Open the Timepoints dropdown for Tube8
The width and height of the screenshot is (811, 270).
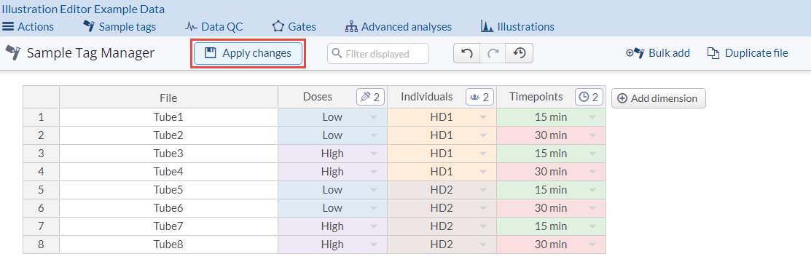pyautogui.click(x=592, y=245)
